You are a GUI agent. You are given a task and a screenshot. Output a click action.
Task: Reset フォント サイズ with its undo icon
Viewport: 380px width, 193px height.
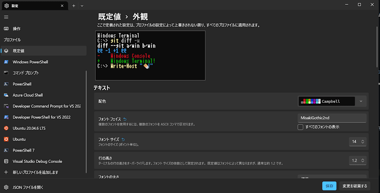coord(123,139)
